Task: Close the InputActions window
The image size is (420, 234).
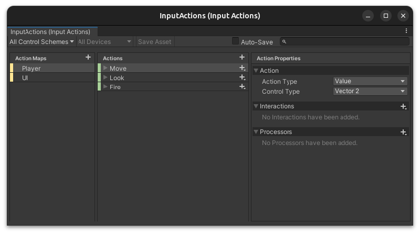Action: coord(403,16)
